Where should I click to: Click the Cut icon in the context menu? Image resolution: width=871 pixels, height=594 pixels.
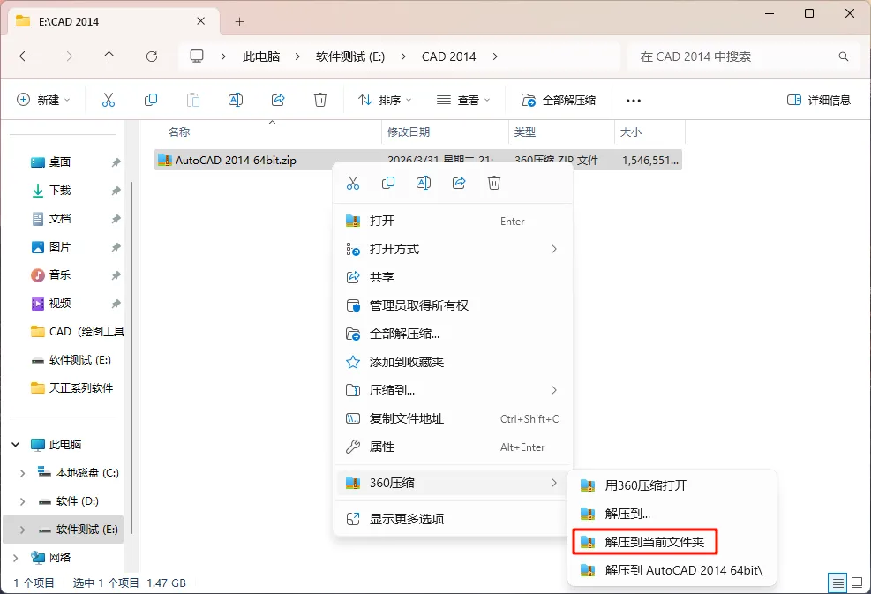pyautogui.click(x=353, y=183)
